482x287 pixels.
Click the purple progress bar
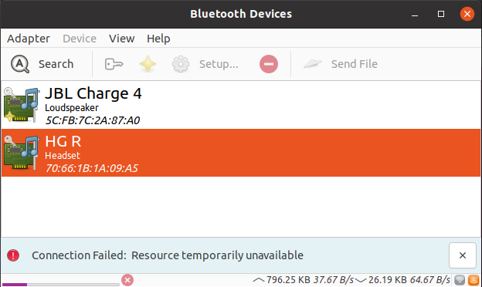point(60,285)
